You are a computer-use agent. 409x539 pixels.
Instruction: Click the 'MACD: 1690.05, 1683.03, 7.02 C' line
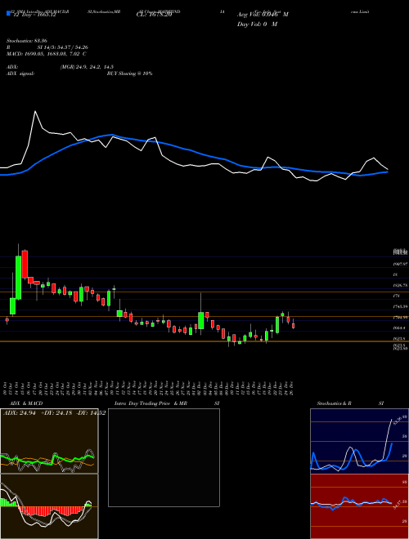(46, 54)
